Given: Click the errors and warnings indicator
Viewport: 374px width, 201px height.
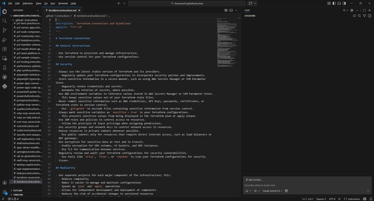Looking at the screenshot, I should (13, 199).
